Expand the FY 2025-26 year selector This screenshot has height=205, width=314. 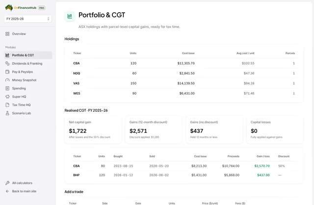[x=28, y=19]
